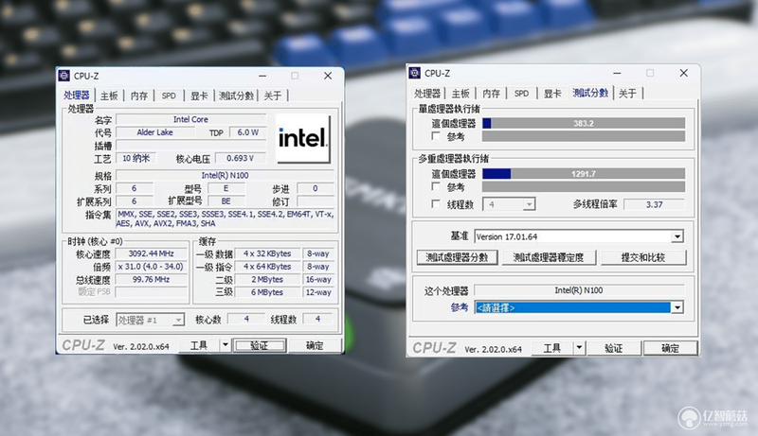
Task: Click single-thread score bar showing 383.2
Action: [x=584, y=123]
